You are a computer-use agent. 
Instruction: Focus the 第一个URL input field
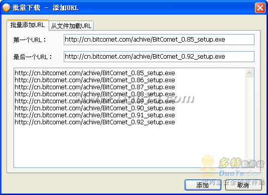pyautogui.click(x=159, y=40)
